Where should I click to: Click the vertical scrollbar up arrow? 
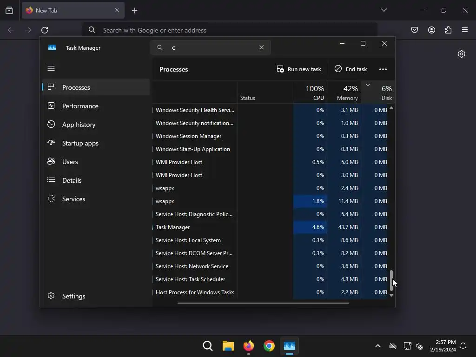pos(391,108)
